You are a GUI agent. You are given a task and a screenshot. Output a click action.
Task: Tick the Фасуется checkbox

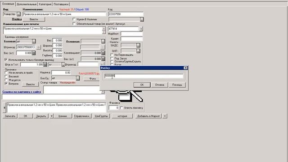point(6,80)
